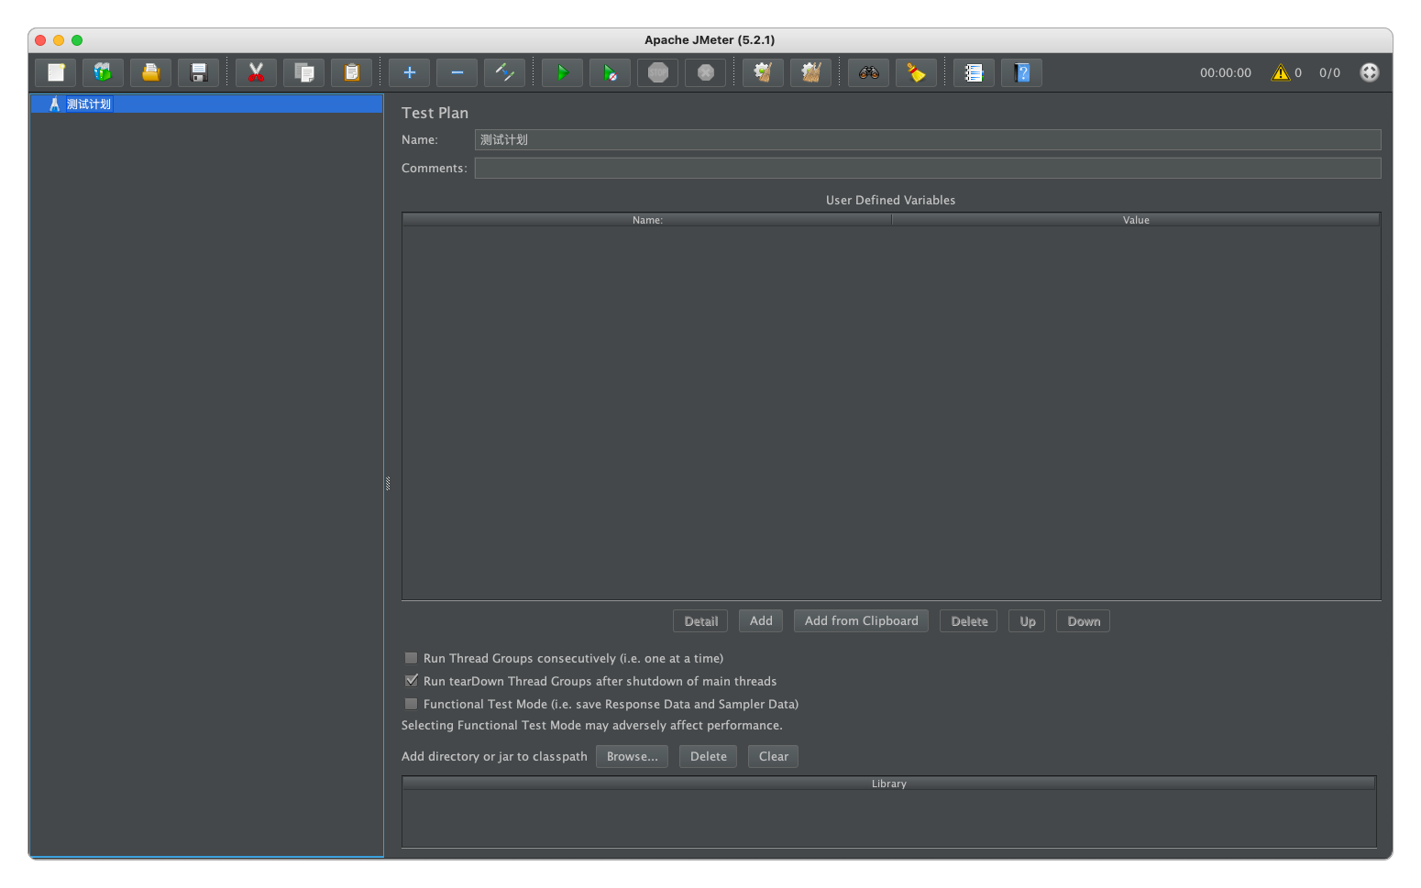Click the Copy icon in toolbar
Viewport: 1421px width, 888px height.
click(x=303, y=72)
